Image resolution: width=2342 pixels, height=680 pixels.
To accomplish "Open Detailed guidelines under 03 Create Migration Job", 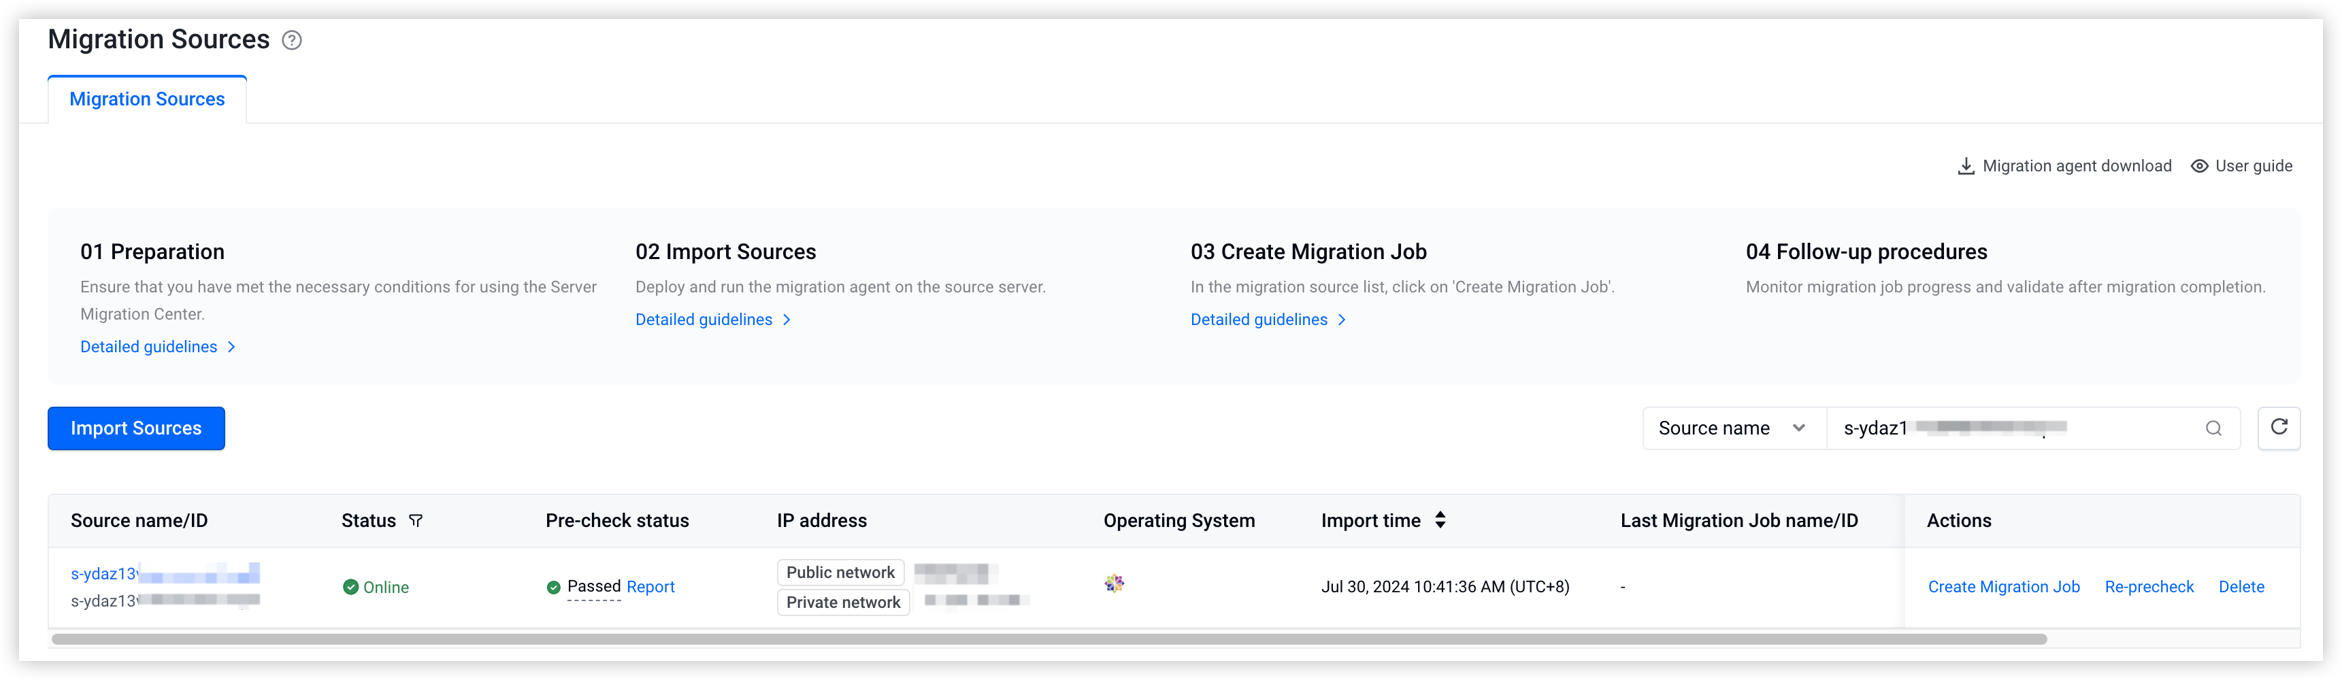I will click(1259, 319).
